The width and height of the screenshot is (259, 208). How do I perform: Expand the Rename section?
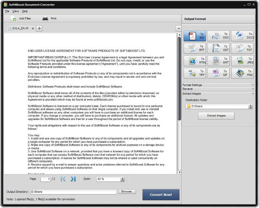click(218, 89)
